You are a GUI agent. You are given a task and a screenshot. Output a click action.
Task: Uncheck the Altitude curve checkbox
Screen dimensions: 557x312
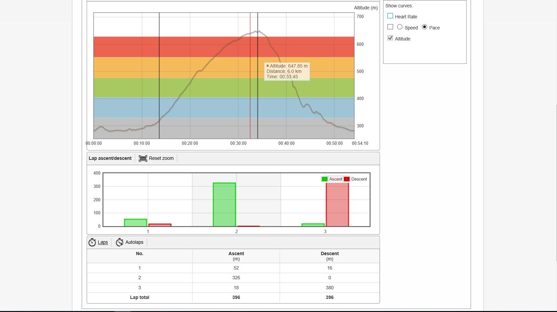390,38
